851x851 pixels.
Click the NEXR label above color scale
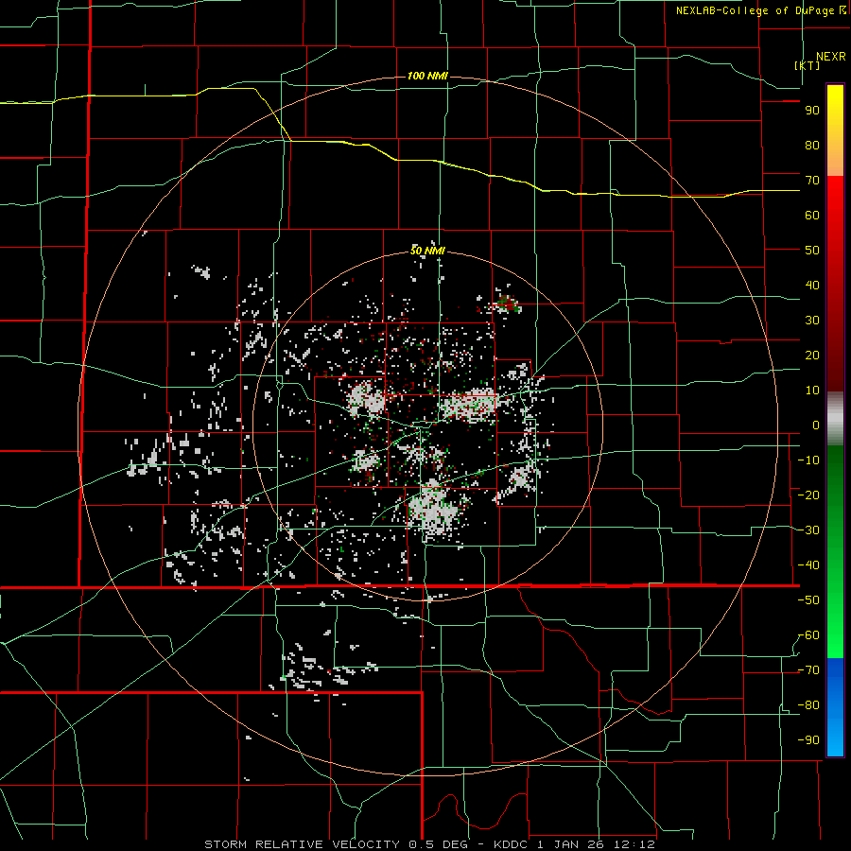point(830,57)
